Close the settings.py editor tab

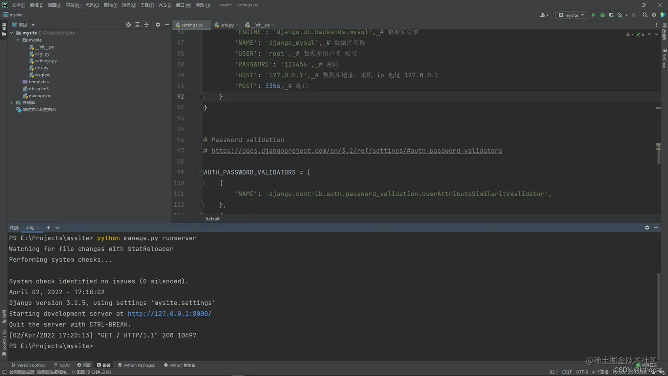207,25
